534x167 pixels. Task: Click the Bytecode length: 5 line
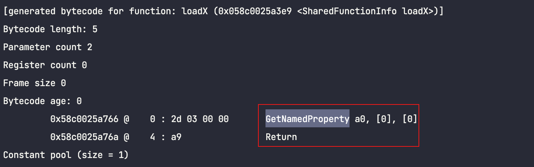50,29
